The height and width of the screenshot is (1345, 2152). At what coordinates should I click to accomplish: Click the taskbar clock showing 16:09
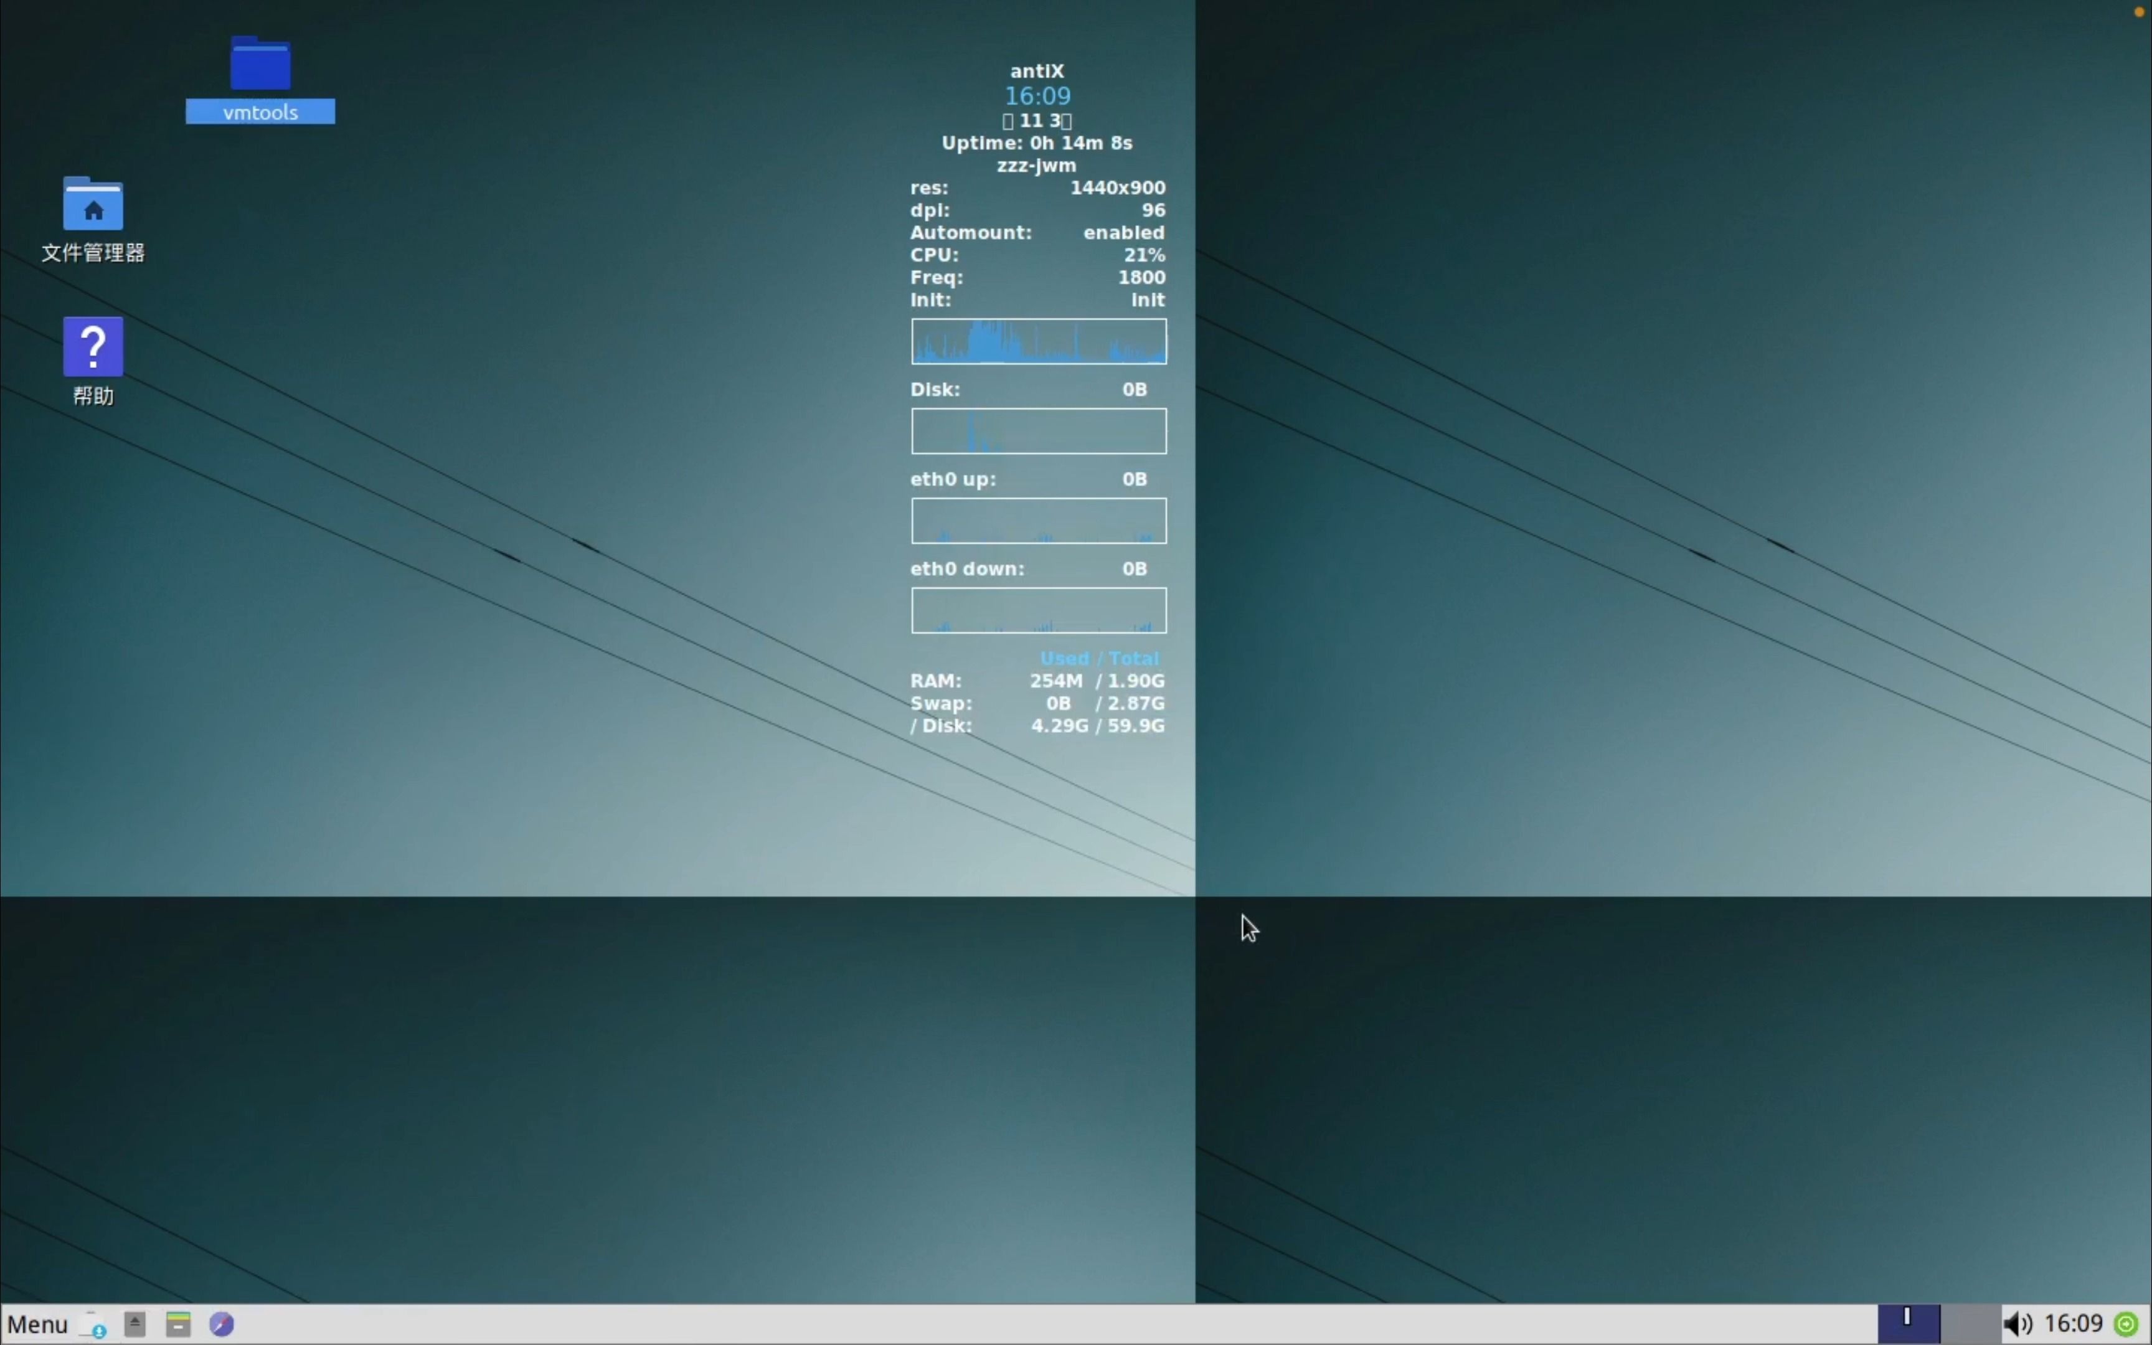[2073, 1324]
